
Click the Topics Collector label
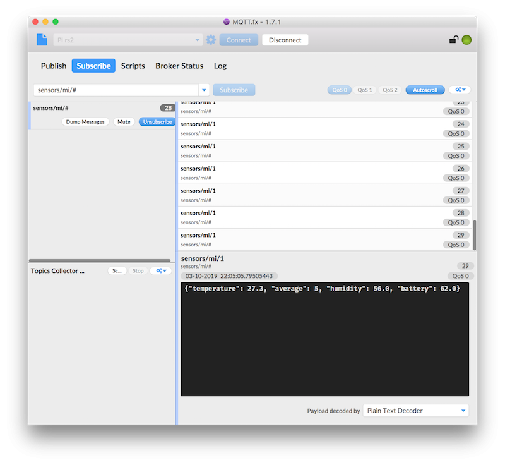(57, 270)
